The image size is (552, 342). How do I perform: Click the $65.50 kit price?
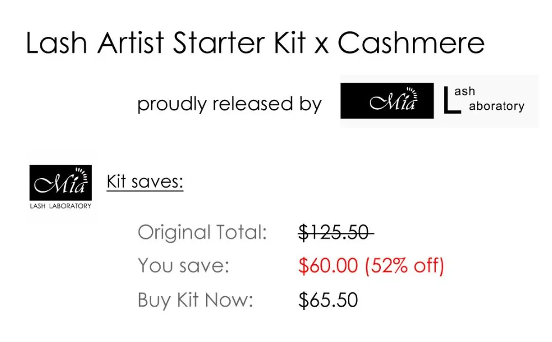click(x=328, y=300)
